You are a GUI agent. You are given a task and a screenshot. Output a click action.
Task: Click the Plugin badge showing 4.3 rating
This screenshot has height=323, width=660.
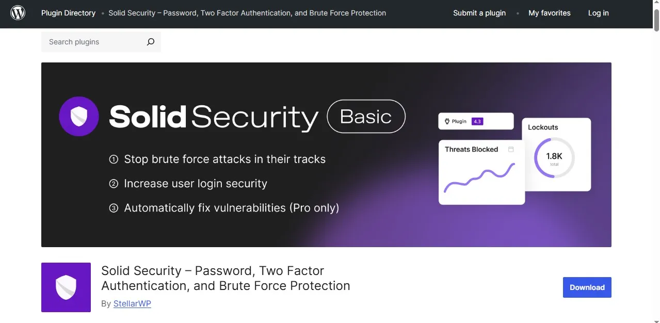(x=475, y=121)
